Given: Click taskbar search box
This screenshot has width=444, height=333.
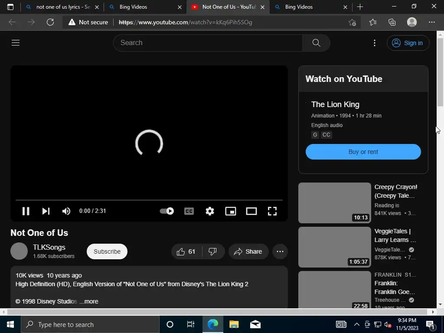Looking at the screenshot, I should pos(90,324).
